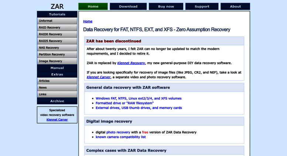This screenshot has width=287, height=156.
Task: Follow the Klennet Recovery link
Action: (x=131, y=63)
